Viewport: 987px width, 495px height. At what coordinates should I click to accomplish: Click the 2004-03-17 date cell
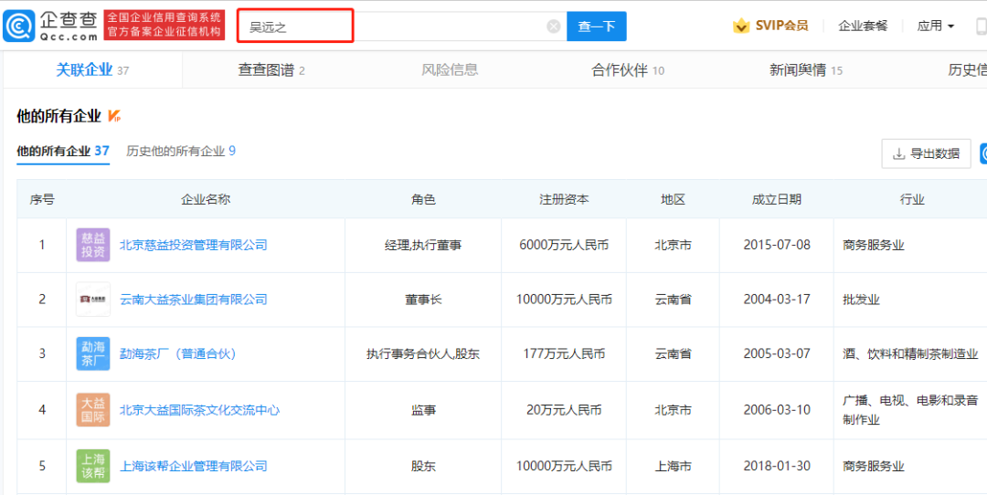tap(776, 300)
